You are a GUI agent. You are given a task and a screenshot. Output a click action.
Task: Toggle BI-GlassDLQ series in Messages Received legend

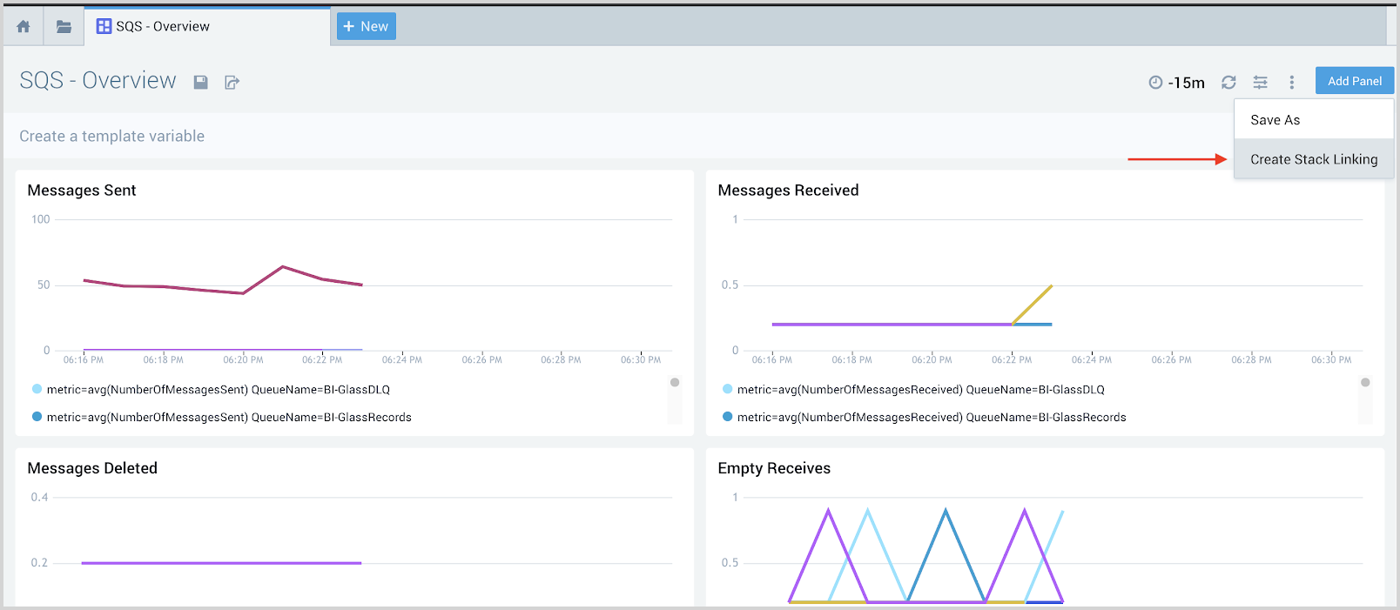(x=920, y=390)
